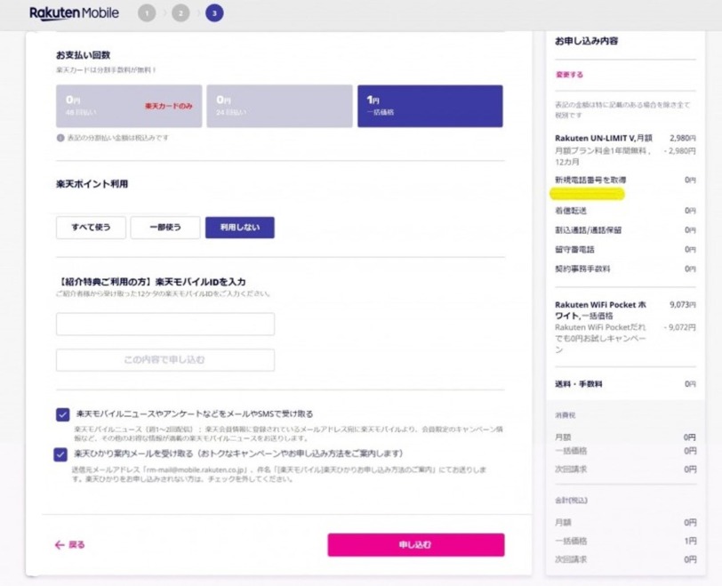
Task: Click the 留守番電話 row text
Action: pyautogui.click(x=574, y=250)
